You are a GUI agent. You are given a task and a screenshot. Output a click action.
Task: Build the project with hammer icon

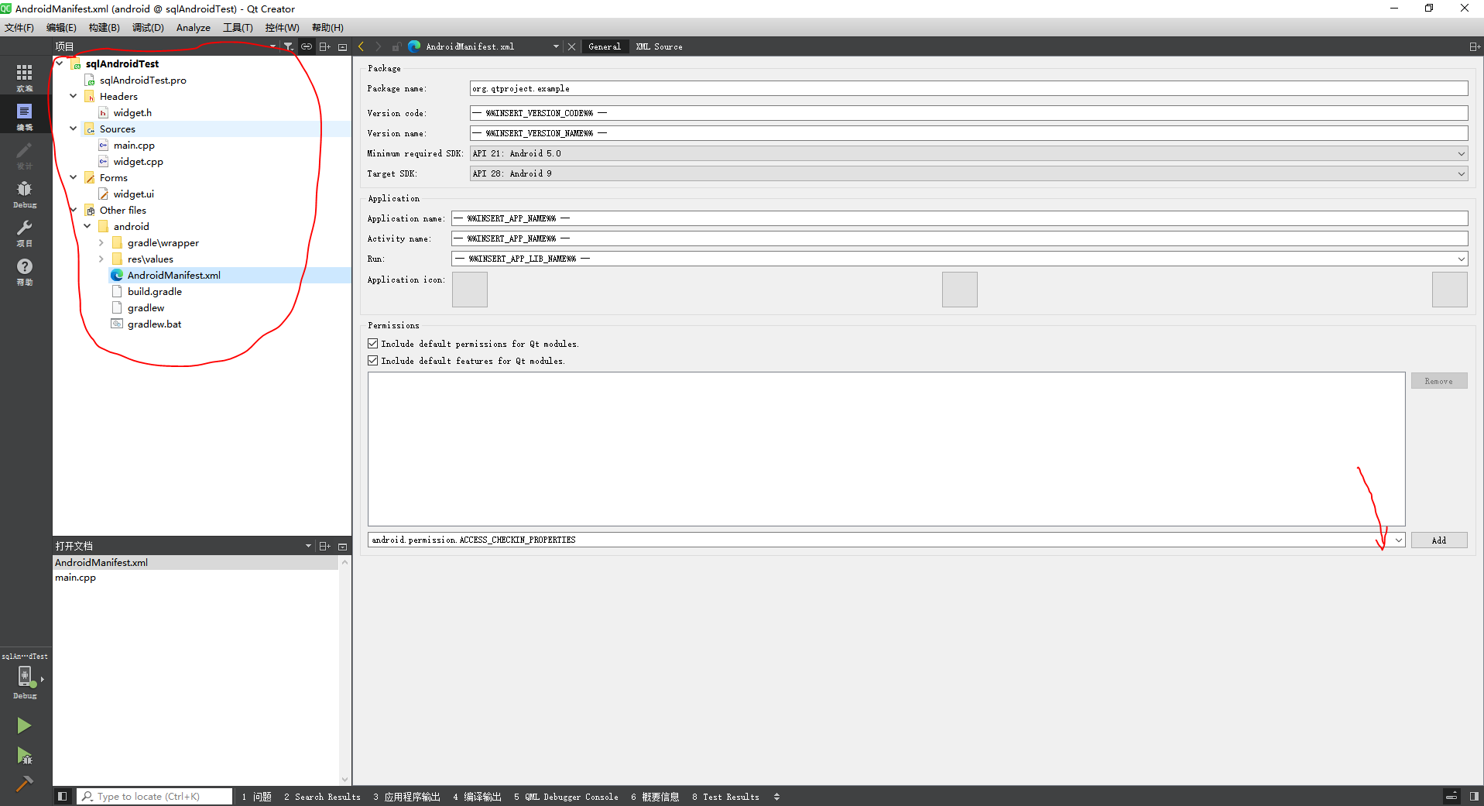(x=24, y=784)
